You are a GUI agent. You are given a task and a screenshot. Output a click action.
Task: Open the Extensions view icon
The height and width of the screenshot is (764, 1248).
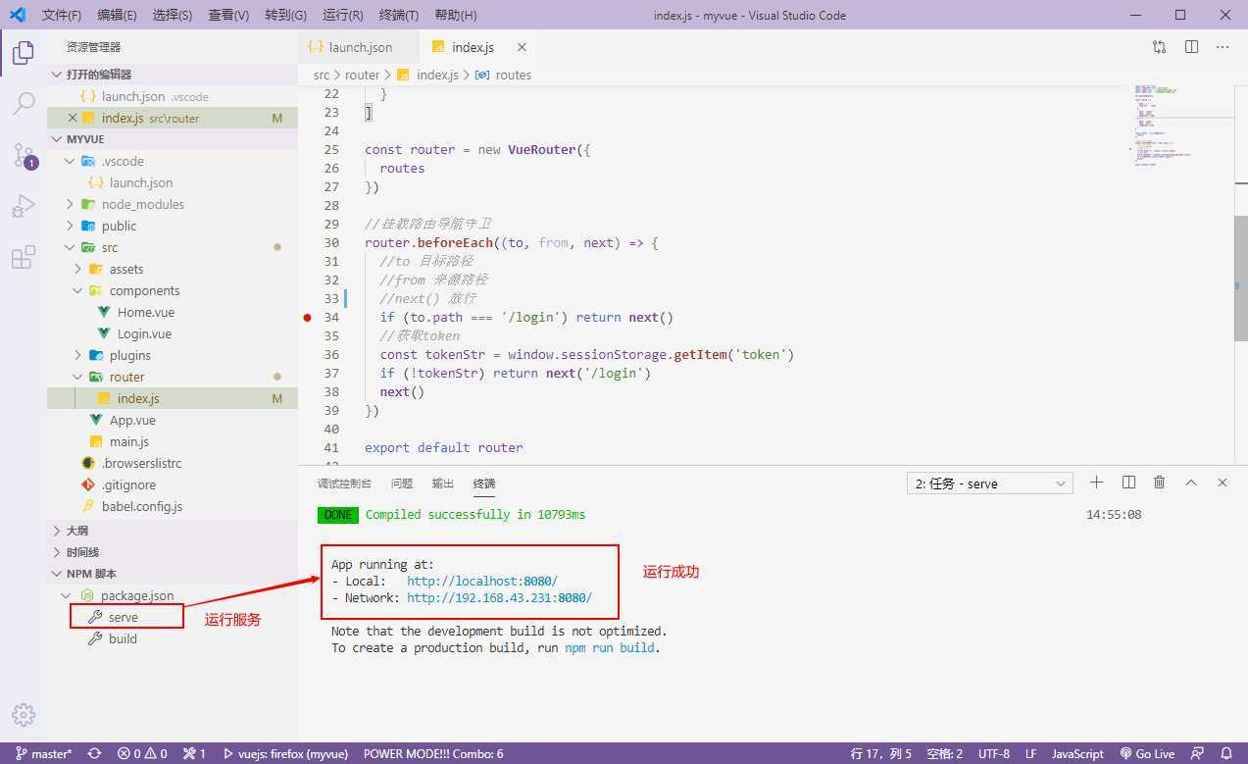[x=24, y=258]
